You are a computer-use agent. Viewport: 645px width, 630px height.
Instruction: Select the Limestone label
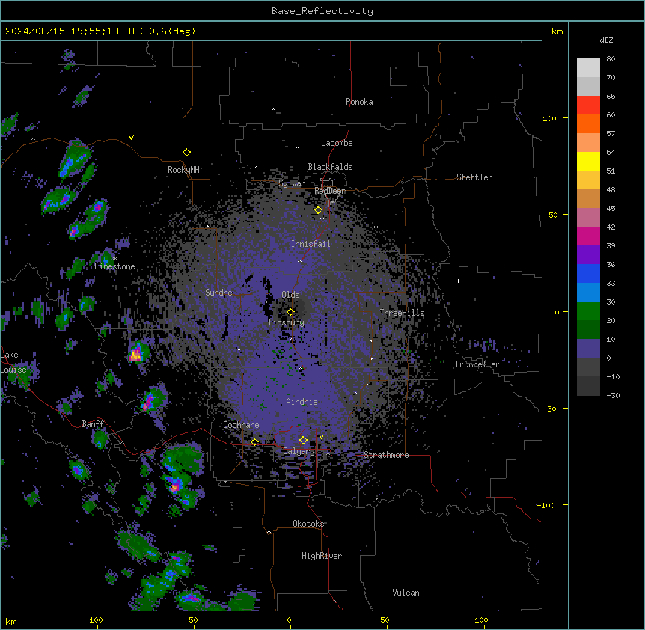point(114,266)
